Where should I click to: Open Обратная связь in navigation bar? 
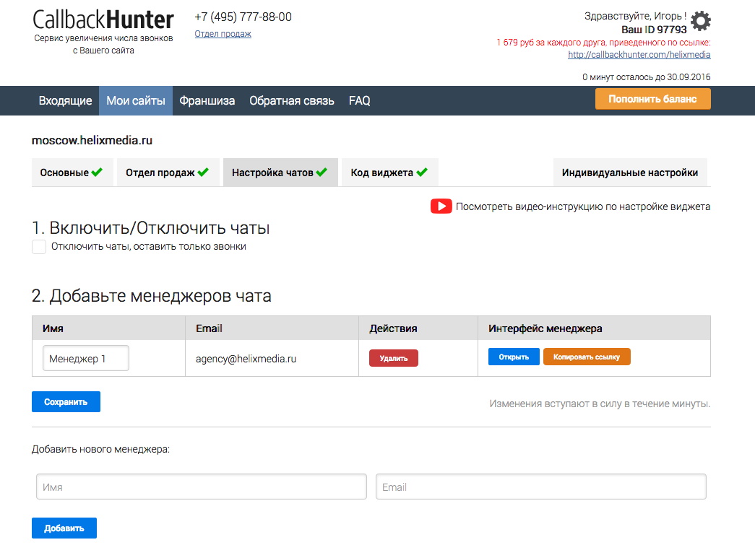pos(292,100)
